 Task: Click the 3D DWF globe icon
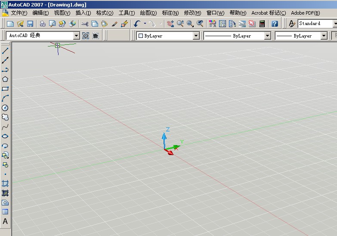click(x=72, y=24)
